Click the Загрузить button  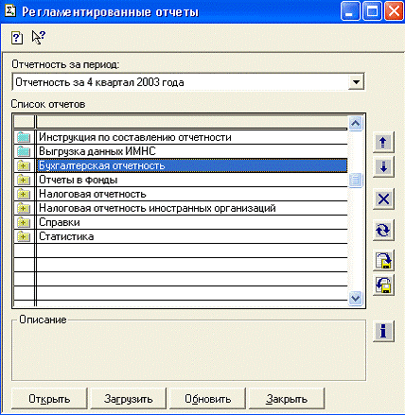[129, 399]
